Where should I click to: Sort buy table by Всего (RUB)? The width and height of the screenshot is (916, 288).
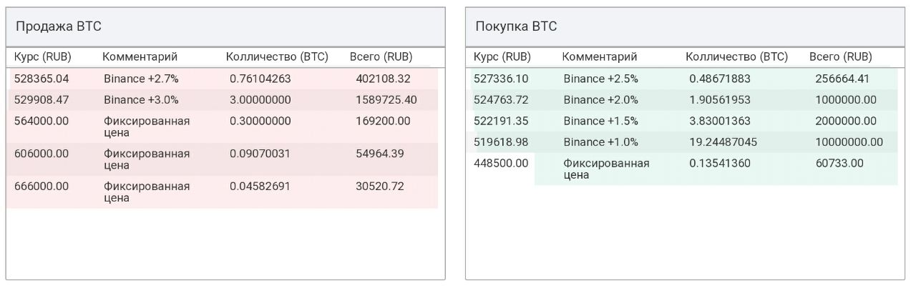click(840, 56)
